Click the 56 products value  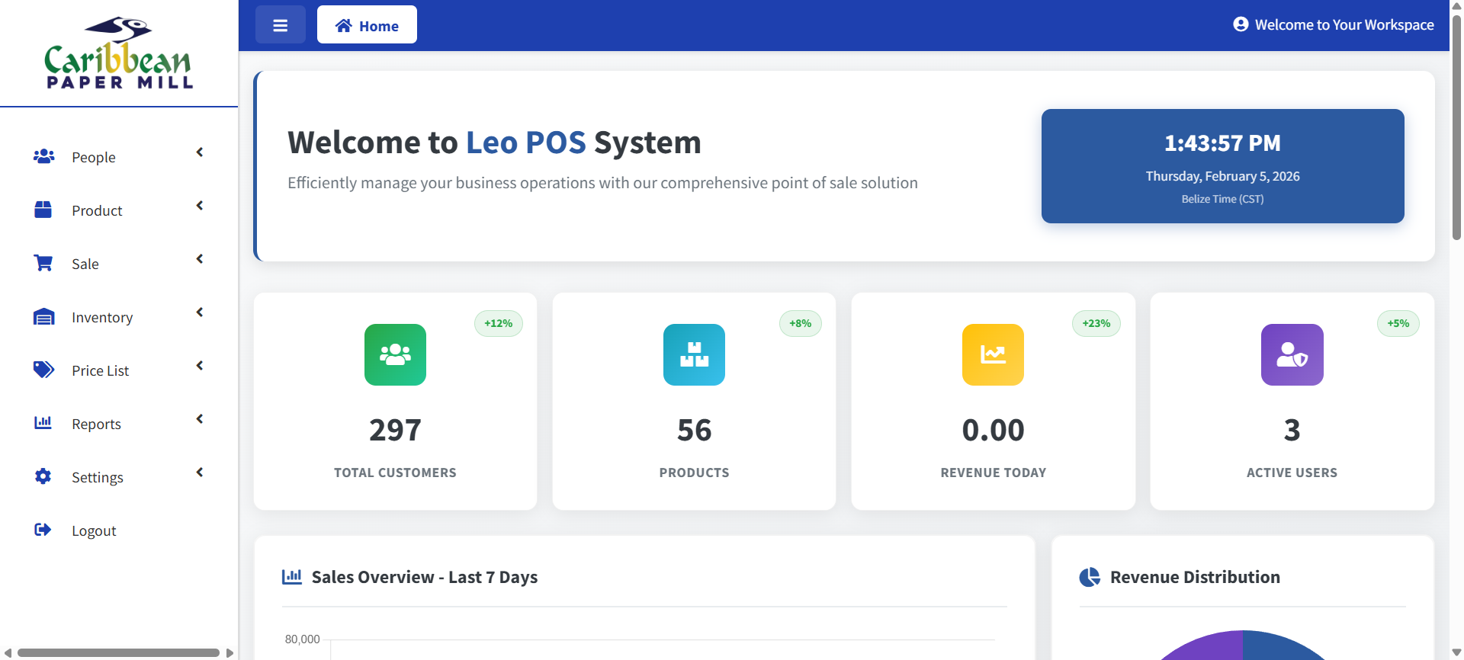coord(694,430)
